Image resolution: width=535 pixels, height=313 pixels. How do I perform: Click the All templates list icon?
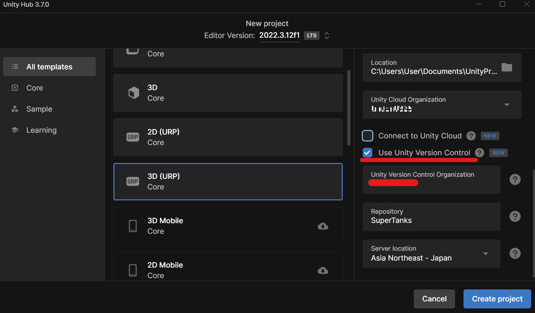click(x=15, y=67)
